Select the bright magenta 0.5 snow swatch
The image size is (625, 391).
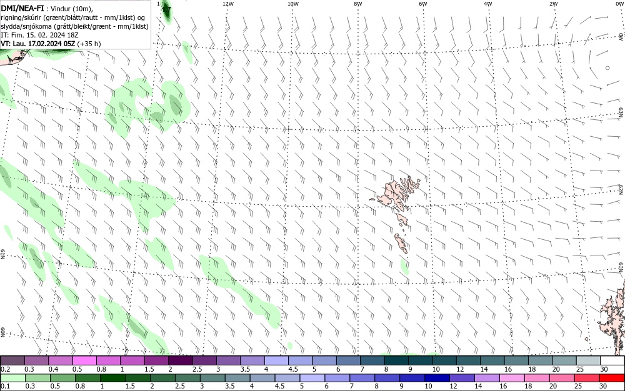[x=84, y=361]
